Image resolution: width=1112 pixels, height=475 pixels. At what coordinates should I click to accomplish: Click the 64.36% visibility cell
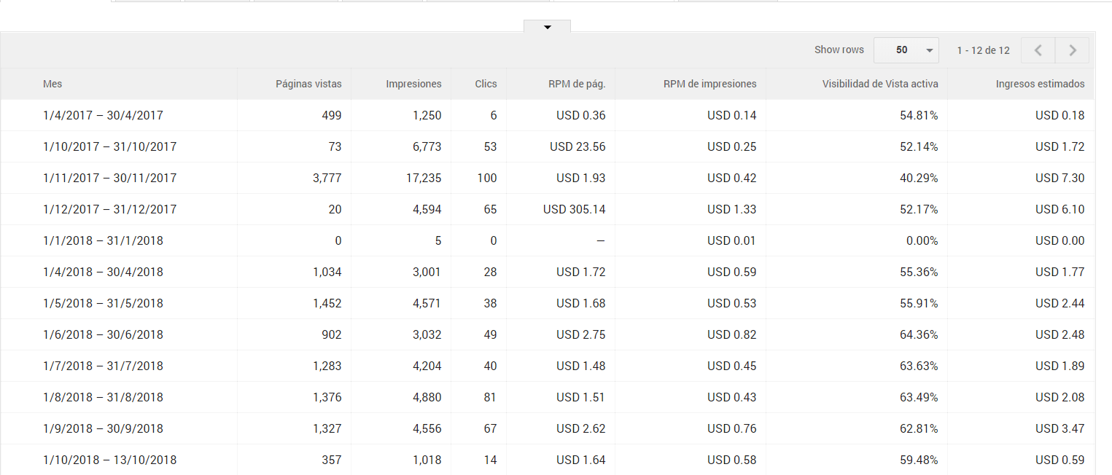click(x=919, y=334)
